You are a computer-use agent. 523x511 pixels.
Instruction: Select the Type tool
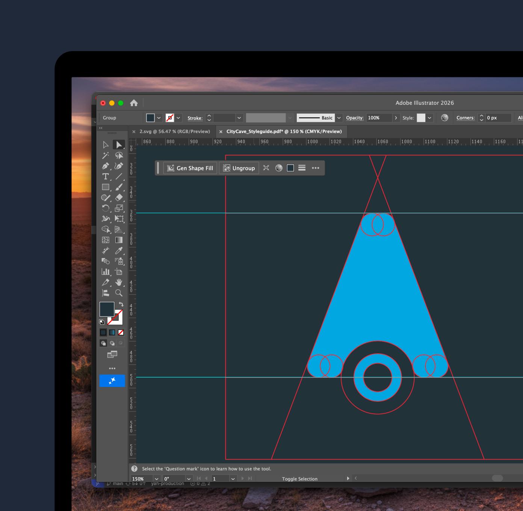pos(106,177)
